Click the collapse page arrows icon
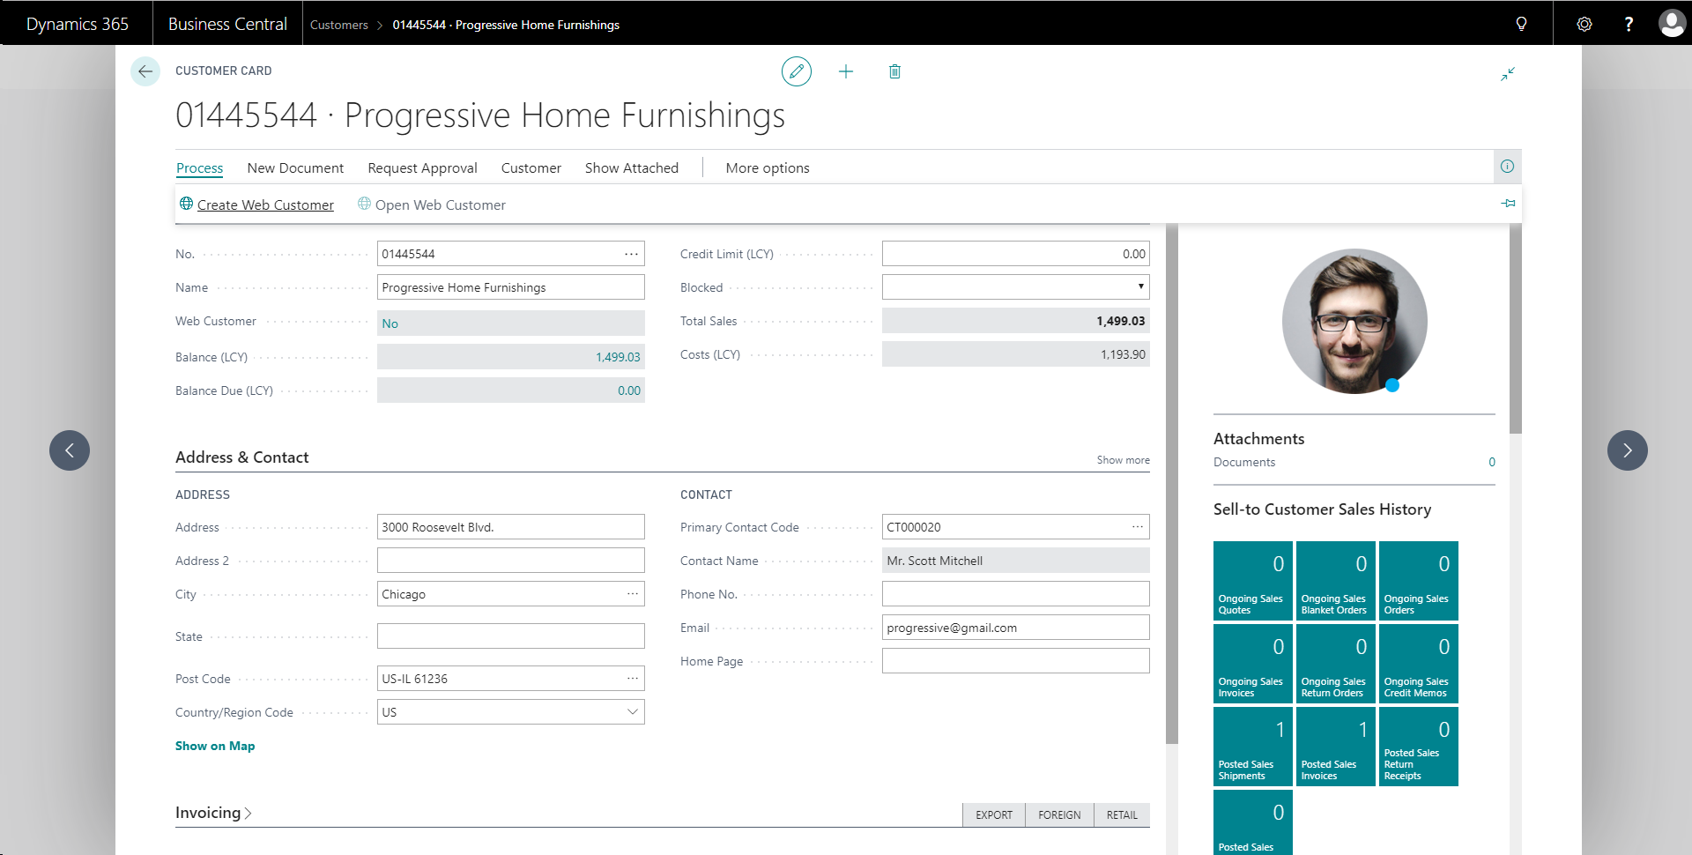This screenshot has width=1692, height=855. (x=1508, y=74)
